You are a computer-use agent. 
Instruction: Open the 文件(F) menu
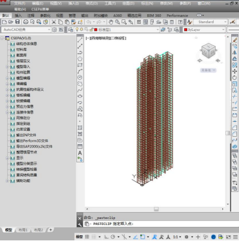click(x=20, y=3)
